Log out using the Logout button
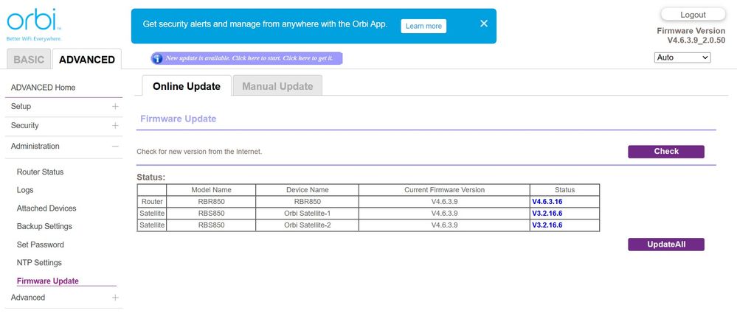The width and height of the screenshot is (737, 313). pyautogui.click(x=692, y=15)
